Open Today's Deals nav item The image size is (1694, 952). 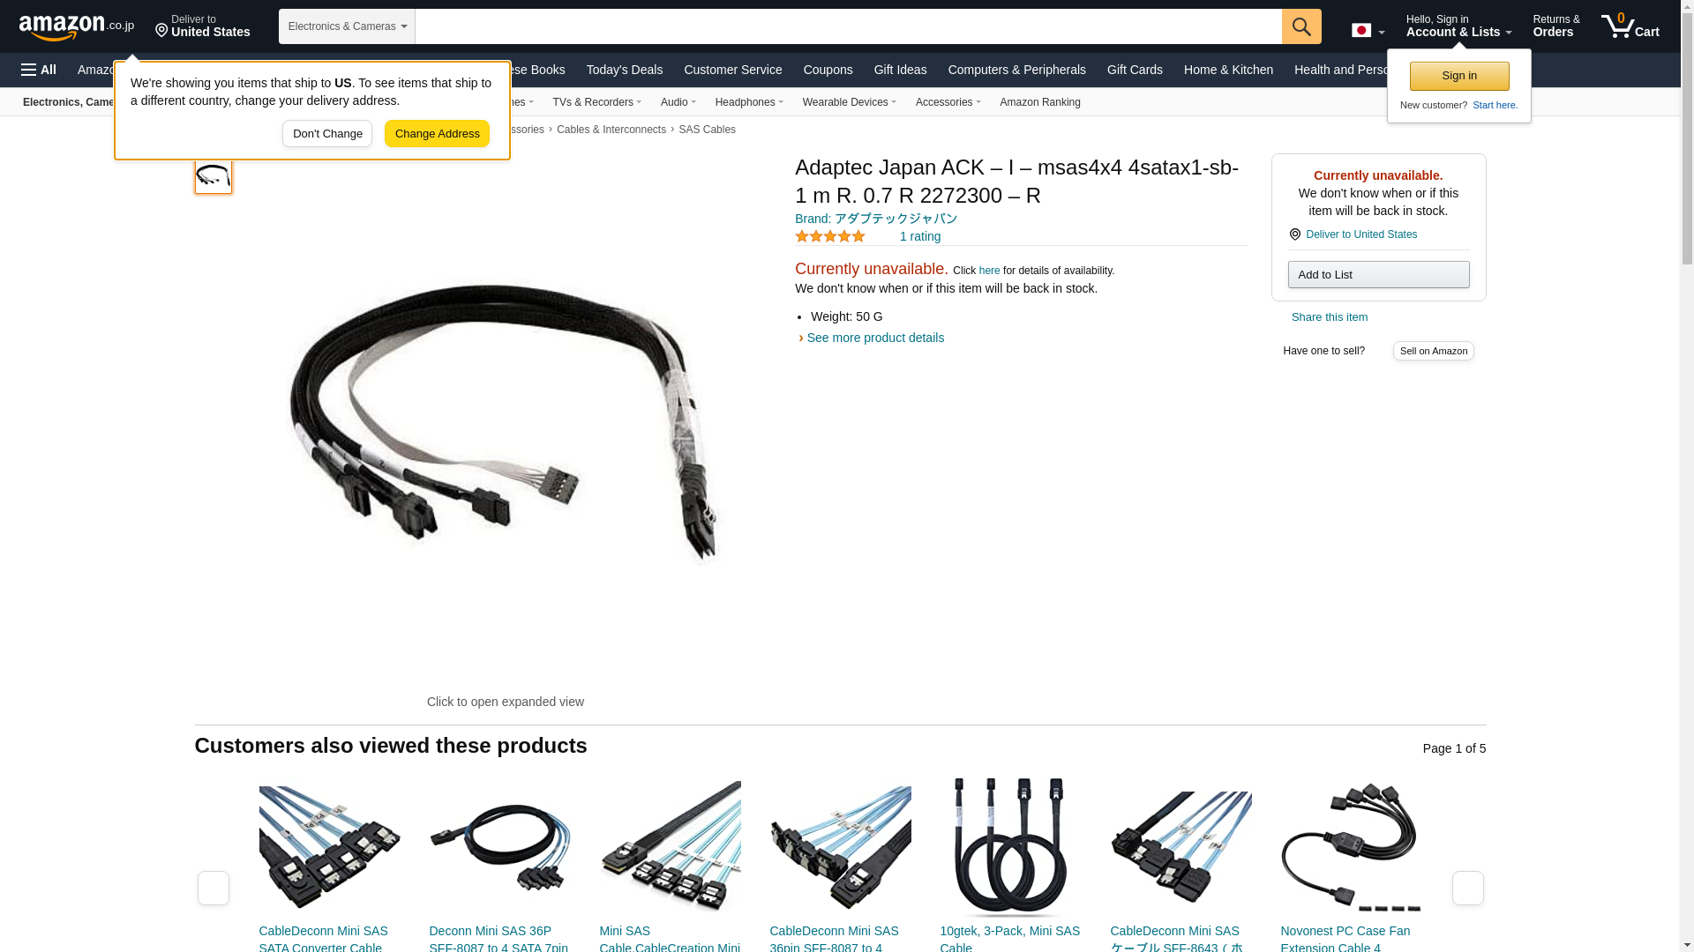point(625,70)
